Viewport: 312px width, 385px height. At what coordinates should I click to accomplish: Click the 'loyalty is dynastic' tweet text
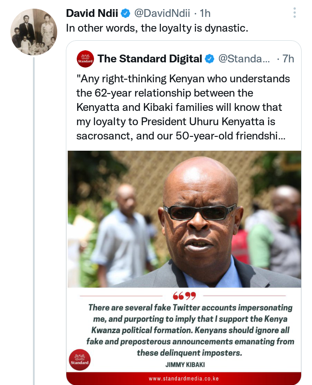point(157,28)
